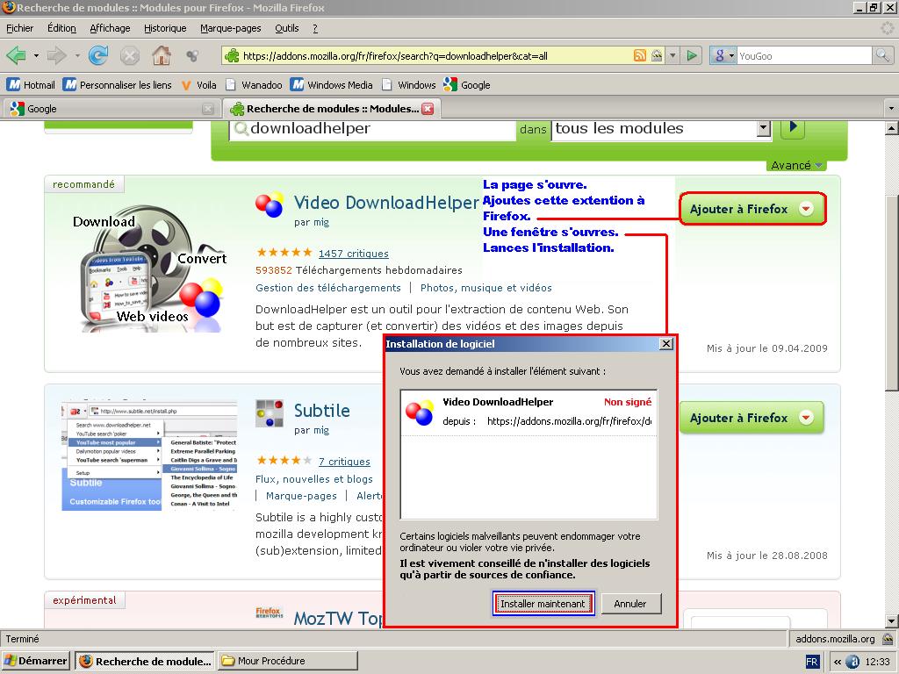Click the search magnifier icon in search box
This screenshot has height=674, width=899.
882,56
